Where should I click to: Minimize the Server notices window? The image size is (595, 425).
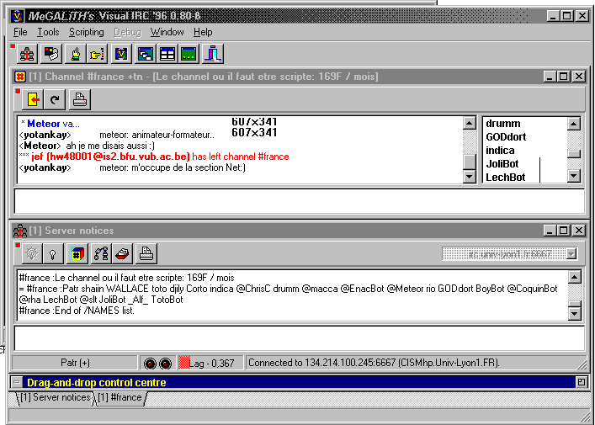point(550,231)
